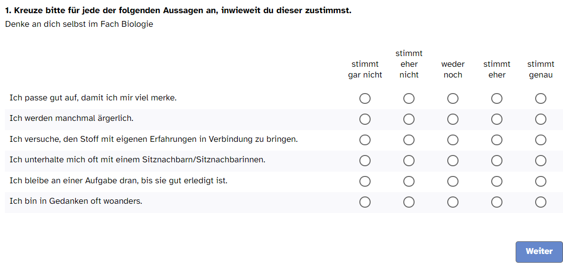Pick 'stimmt eher' for 'manchmal ärgerlich' statement
This screenshot has width=563, height=272.
pos(497,119)
